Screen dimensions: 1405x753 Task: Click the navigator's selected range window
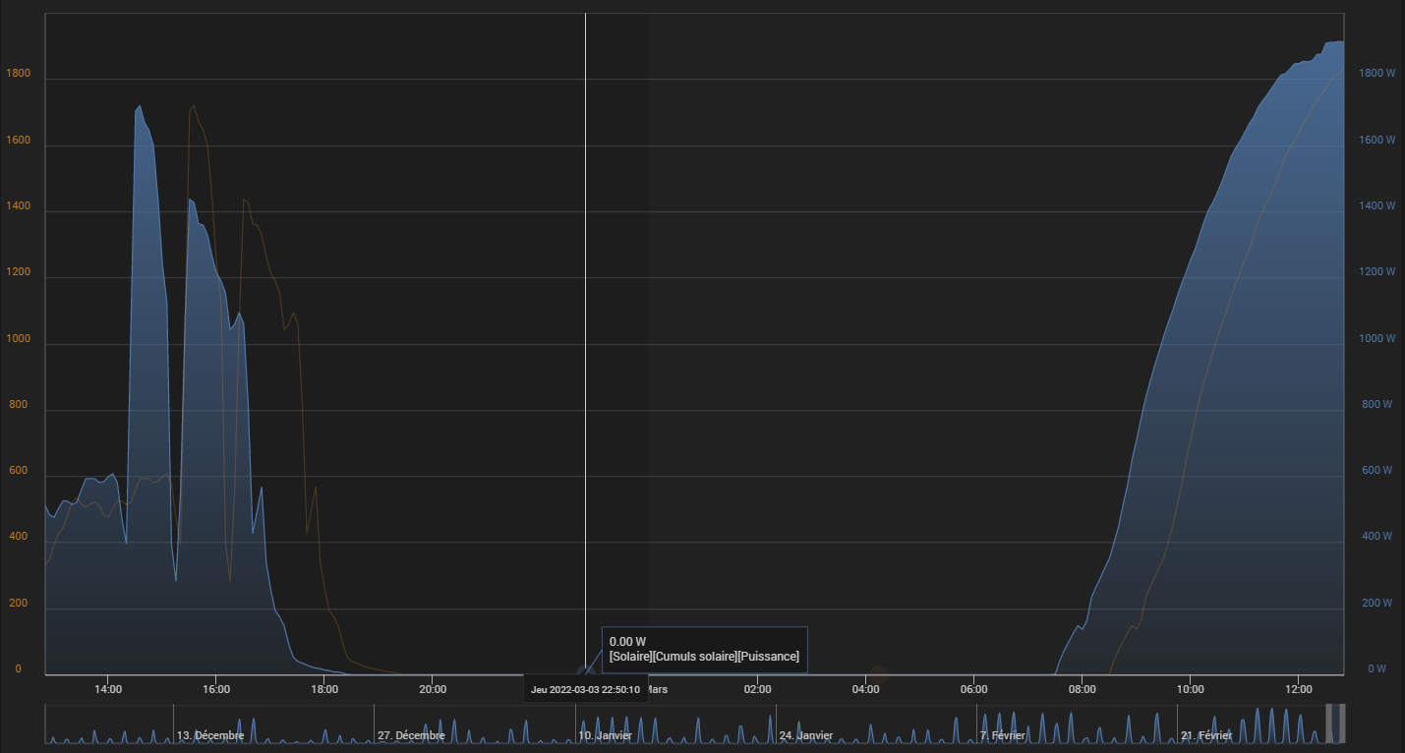[1335, 724]
